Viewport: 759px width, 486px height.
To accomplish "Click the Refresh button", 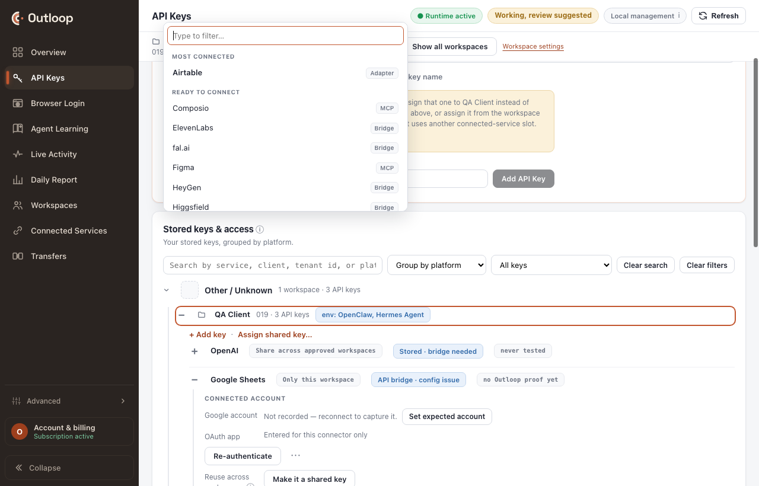I will pyautogui.click(x=718, y=16).
